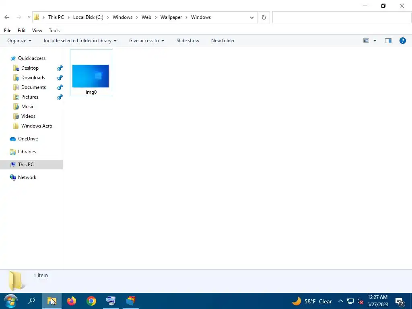Open the Organize dropdown
The height and width of the screenshot is (309, 412).
tap(19, 41)
